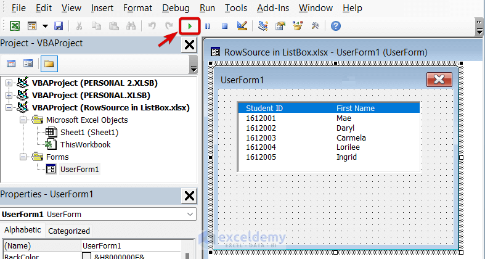Click the Insert UserForm toolbar icon
The image size is (485, 259).
32,26
